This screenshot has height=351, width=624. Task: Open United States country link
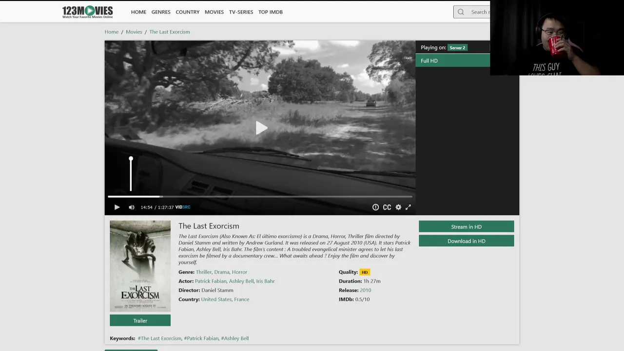coord(216,299)
